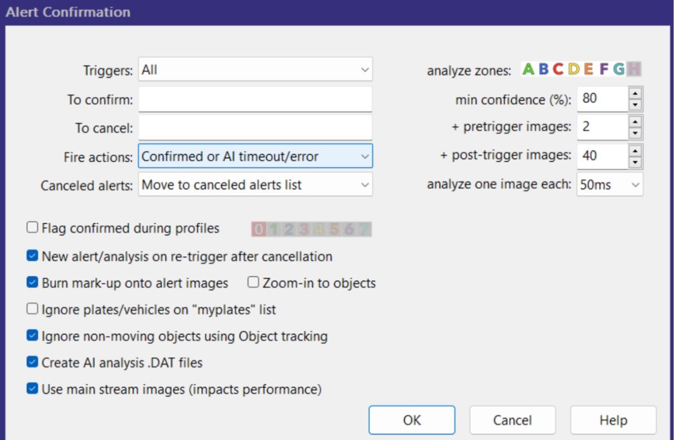Toggle analyze zone C letter
The image size is (674, 440).
pos(558,69)
